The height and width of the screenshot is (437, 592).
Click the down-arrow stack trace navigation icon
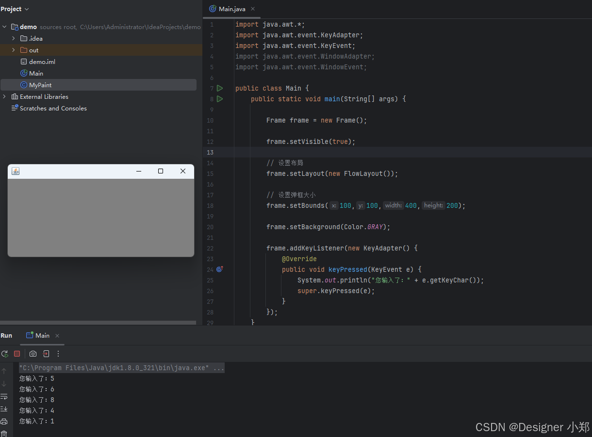pos(4,384)
